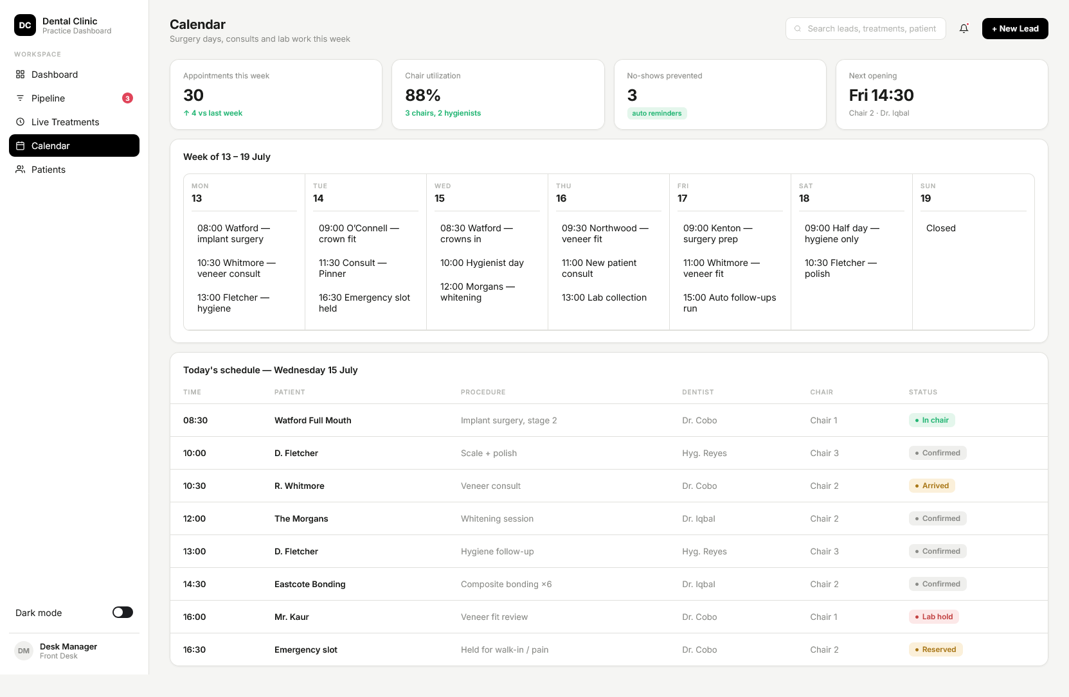Select Monday 13 day header
This screenshot has width=1069, height=697.
[x=244, y=193]
